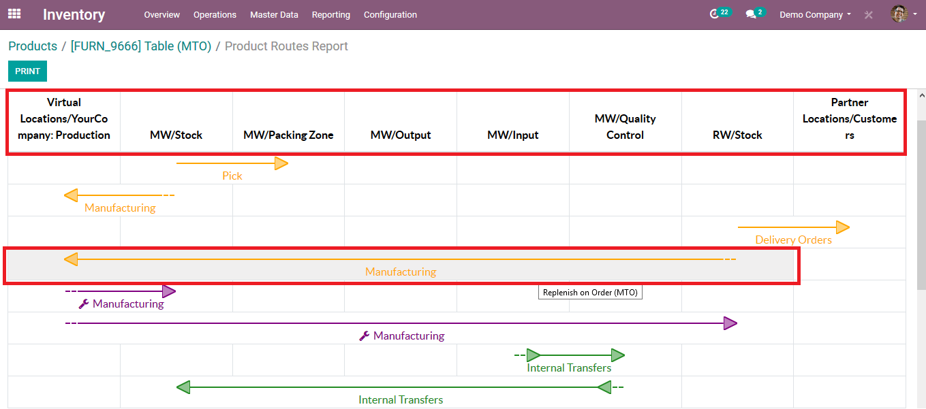Viewport: 926px width, 409px height.
Task: Click the bottom Internal Transfers label
Action: (x=401, y=399)
